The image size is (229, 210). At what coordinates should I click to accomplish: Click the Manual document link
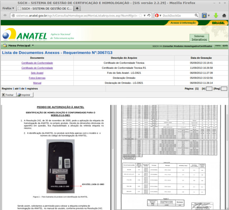[37, 83]
